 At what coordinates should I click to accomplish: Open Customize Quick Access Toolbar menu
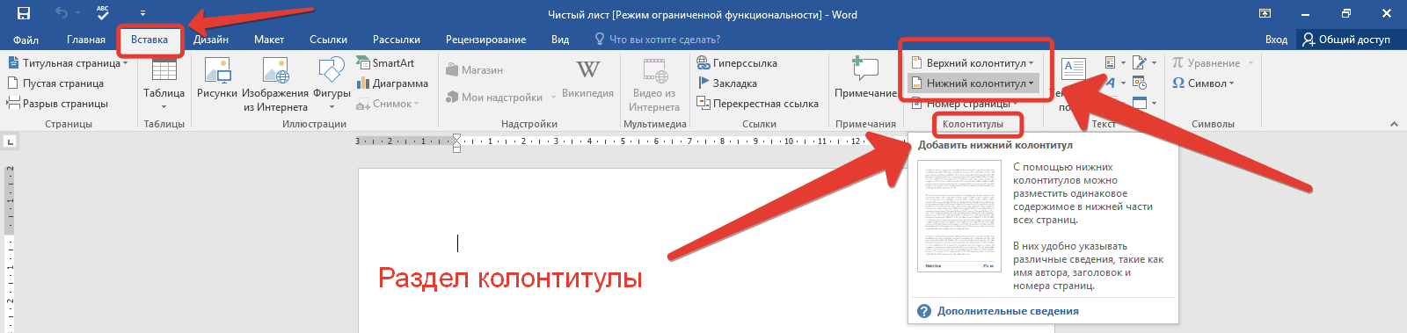[142, 14]
